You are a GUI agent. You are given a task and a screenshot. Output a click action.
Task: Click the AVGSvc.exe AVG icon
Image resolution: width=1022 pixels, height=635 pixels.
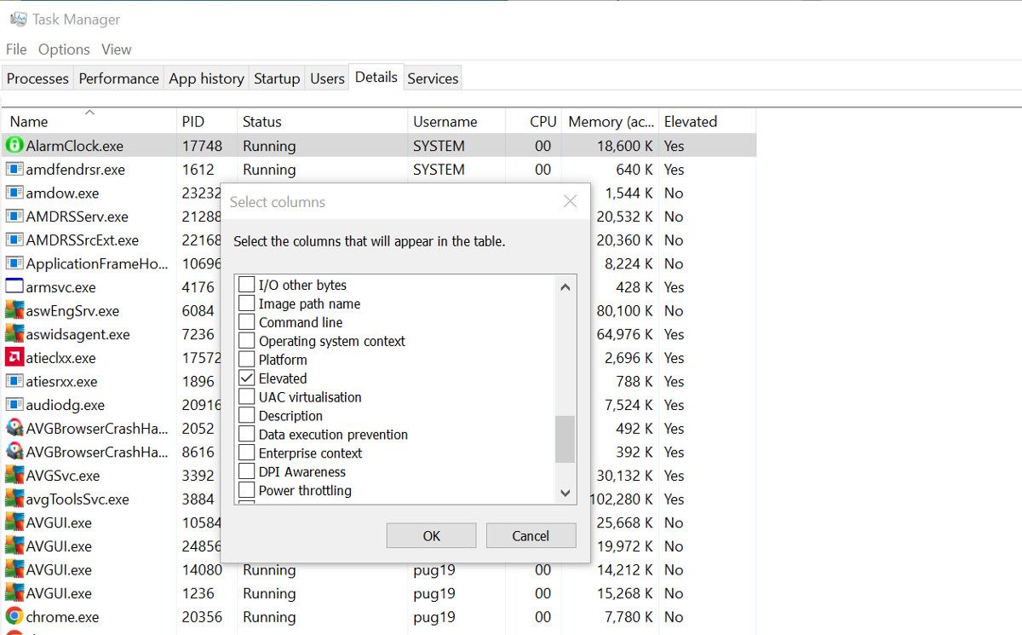[x=14, y=476]
